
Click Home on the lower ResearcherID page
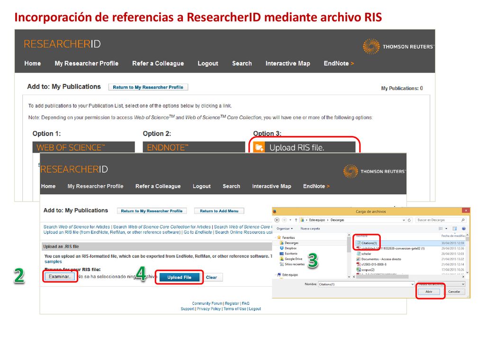point(48,186)
